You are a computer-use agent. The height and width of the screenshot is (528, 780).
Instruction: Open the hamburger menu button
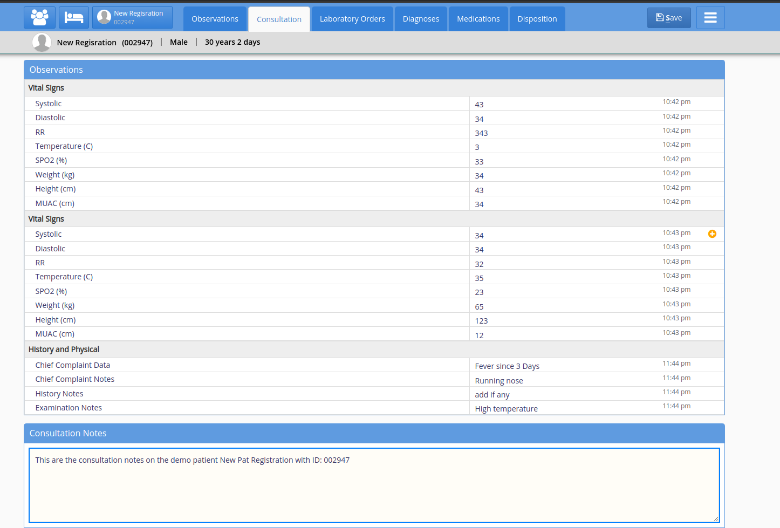[710, 18]
